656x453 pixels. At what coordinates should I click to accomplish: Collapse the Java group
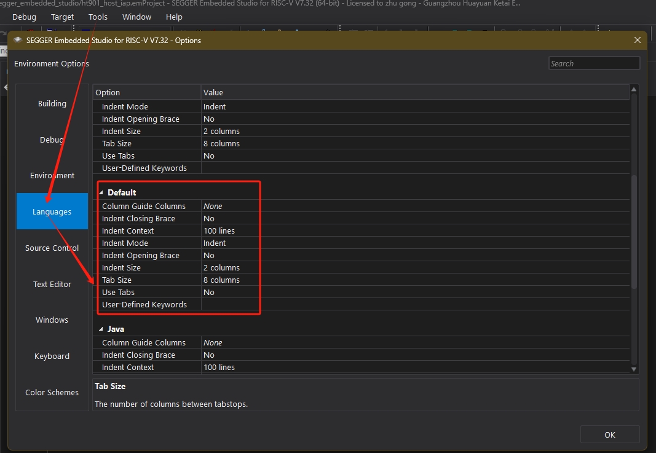101,329
